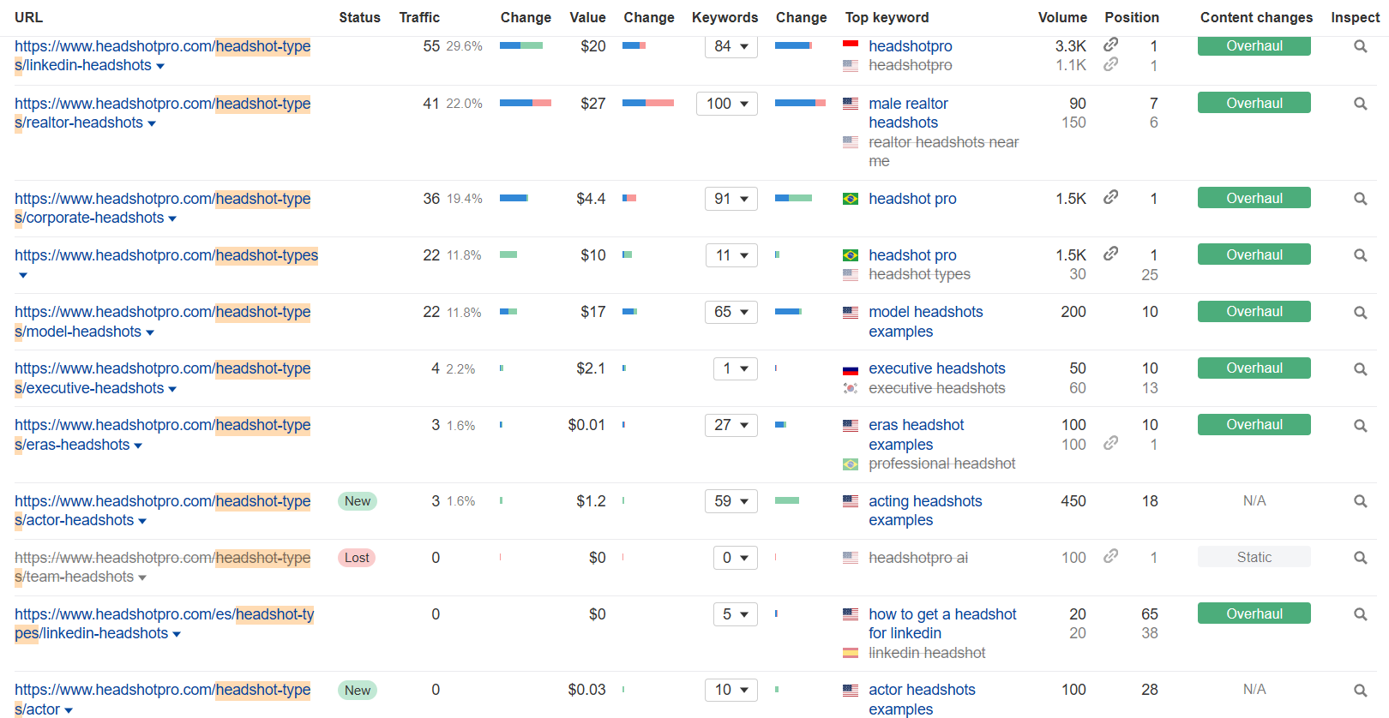Open the executive-headshots page URL link
Viewport: 1389px width, 718px height.
(x=163, y=379)
